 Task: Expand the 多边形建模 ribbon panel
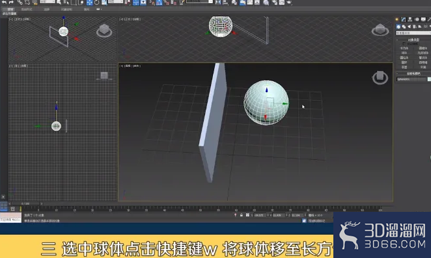[x=10, y=14]
